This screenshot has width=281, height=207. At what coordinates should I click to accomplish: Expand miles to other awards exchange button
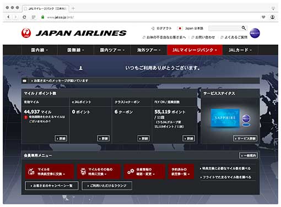(99, 171)
